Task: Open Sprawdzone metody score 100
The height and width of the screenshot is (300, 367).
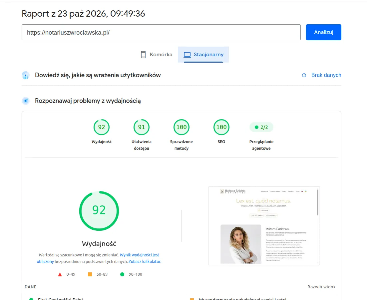Action: (x=182, y=127)
